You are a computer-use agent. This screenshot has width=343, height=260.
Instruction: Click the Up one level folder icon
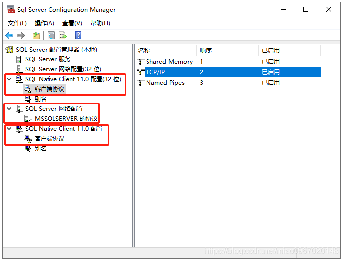point(36,35)
